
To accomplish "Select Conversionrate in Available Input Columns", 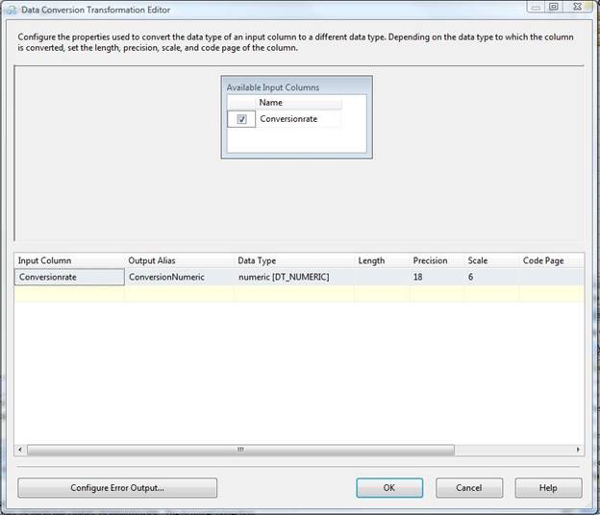I will pyautogui.click(x=288, y=119).
